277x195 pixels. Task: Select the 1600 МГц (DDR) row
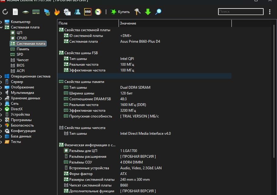coord(145,105)
